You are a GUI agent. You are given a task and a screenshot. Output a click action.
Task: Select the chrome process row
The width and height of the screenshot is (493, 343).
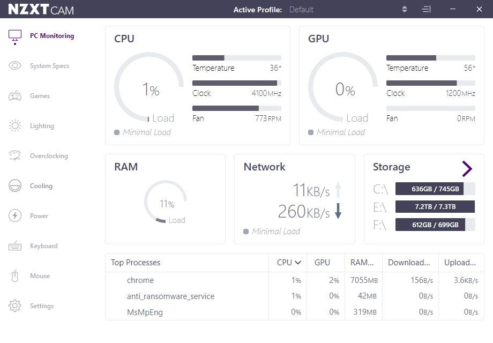140,280
